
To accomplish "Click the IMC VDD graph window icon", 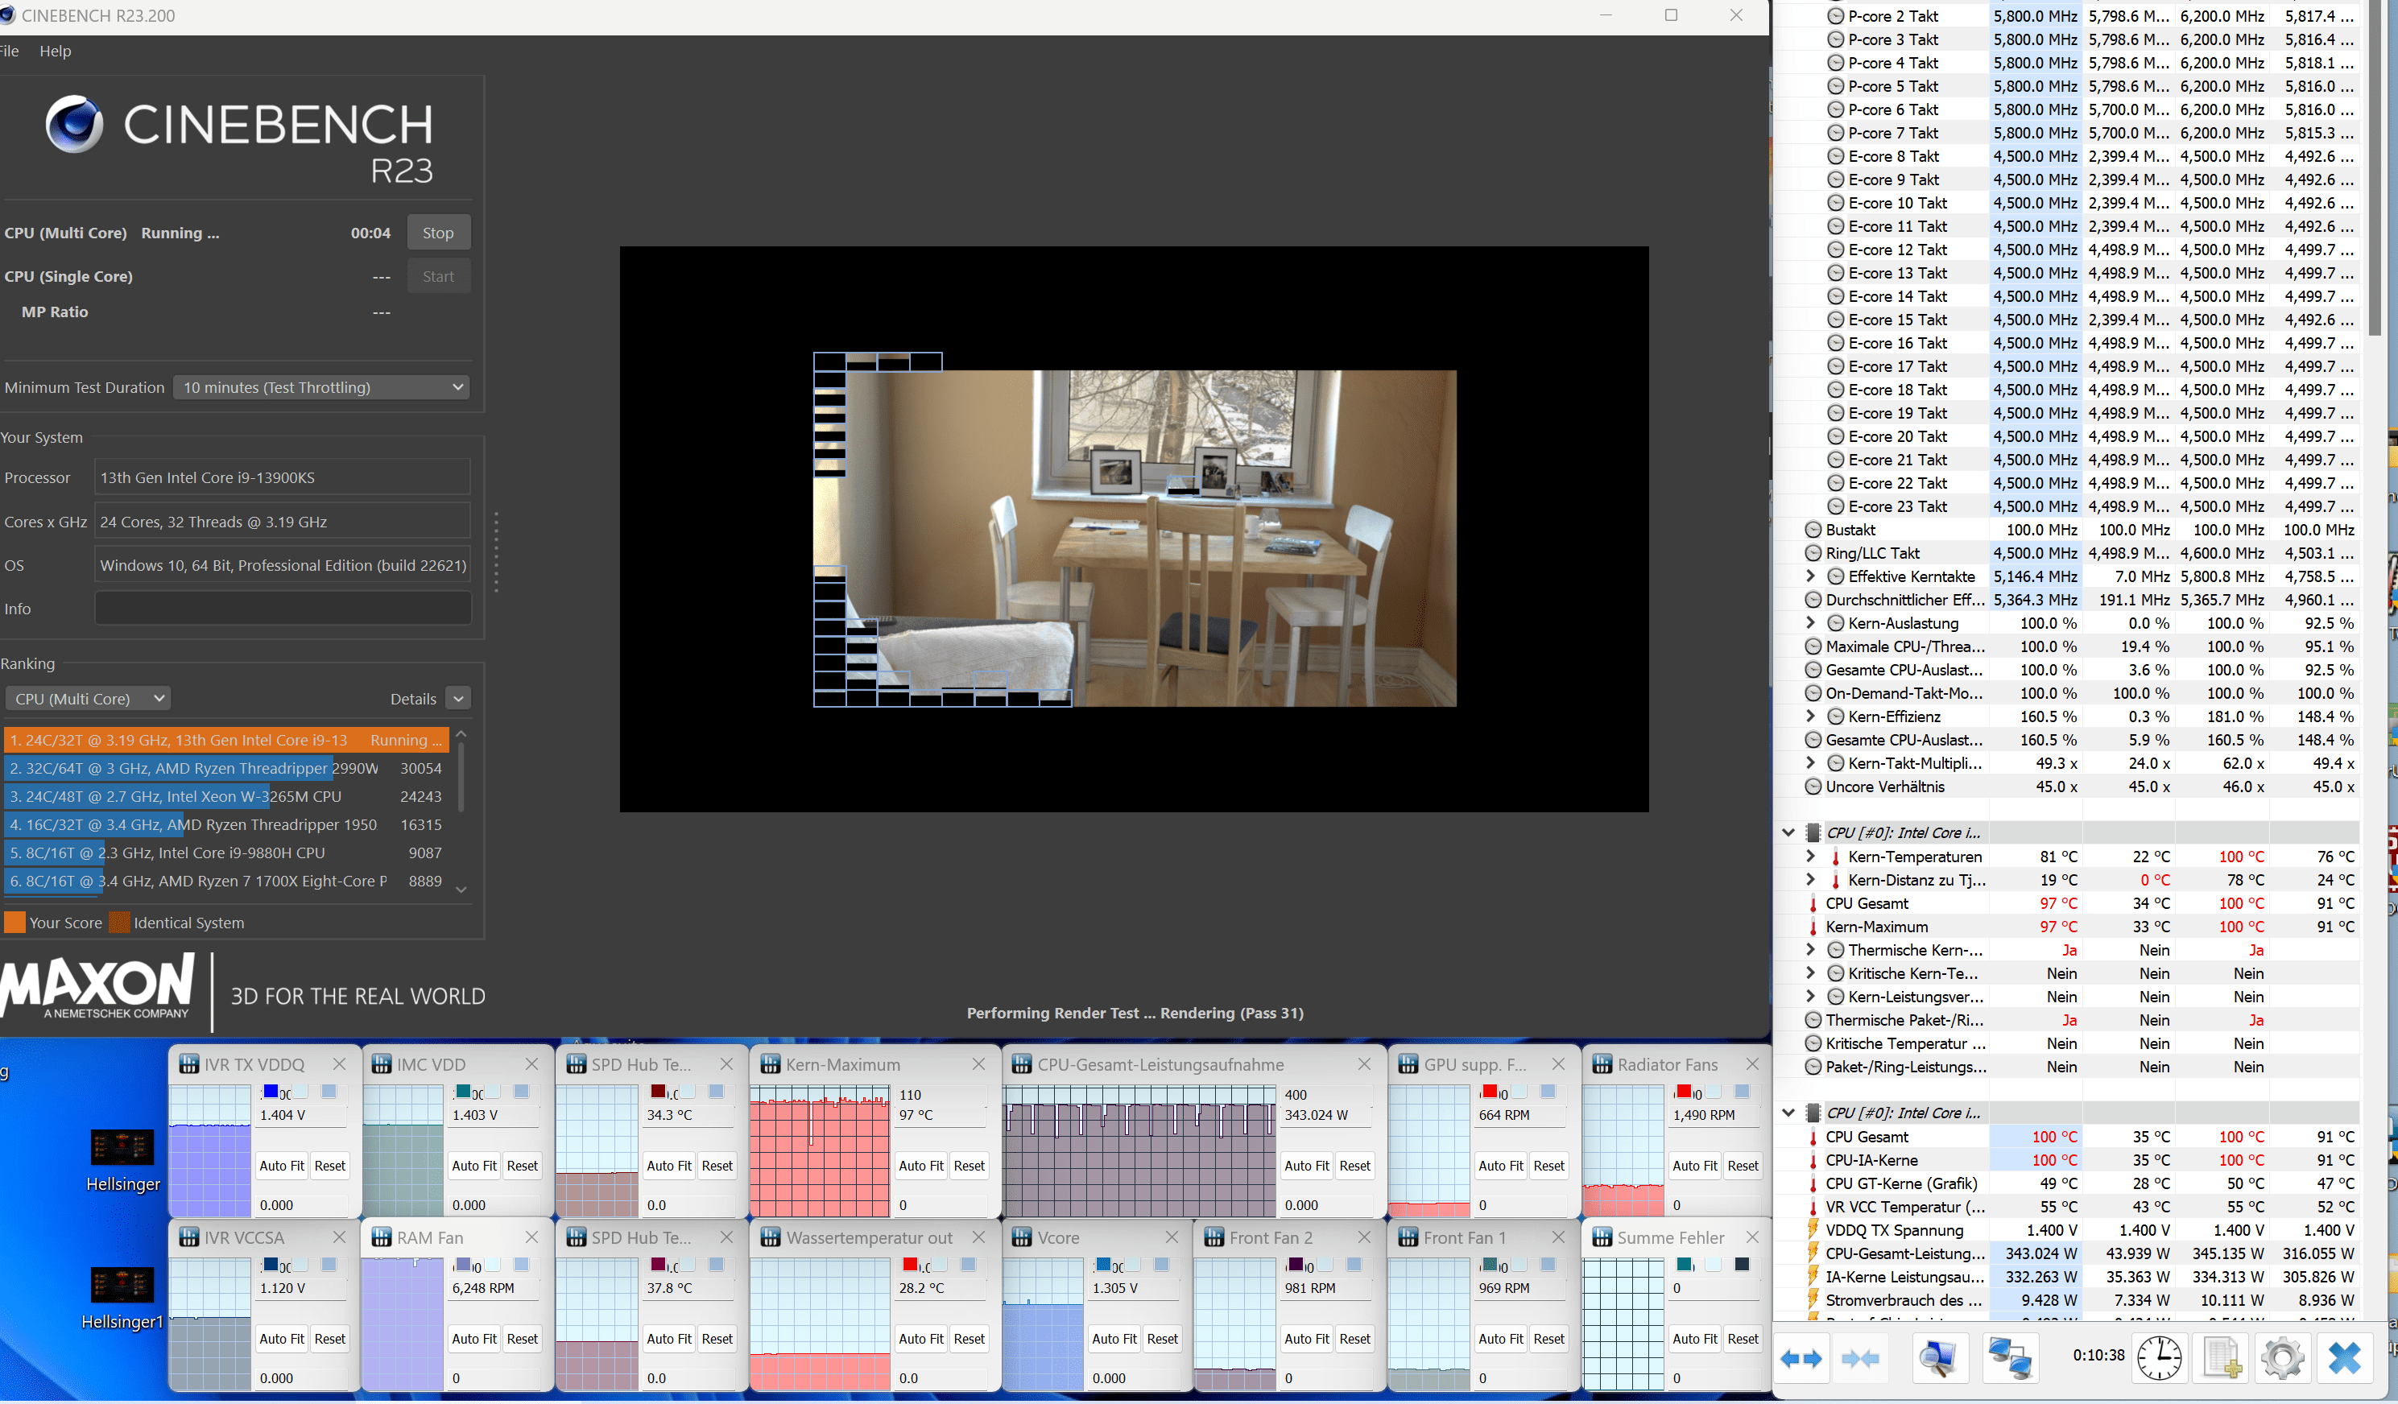I will (x=382, y=1064).
